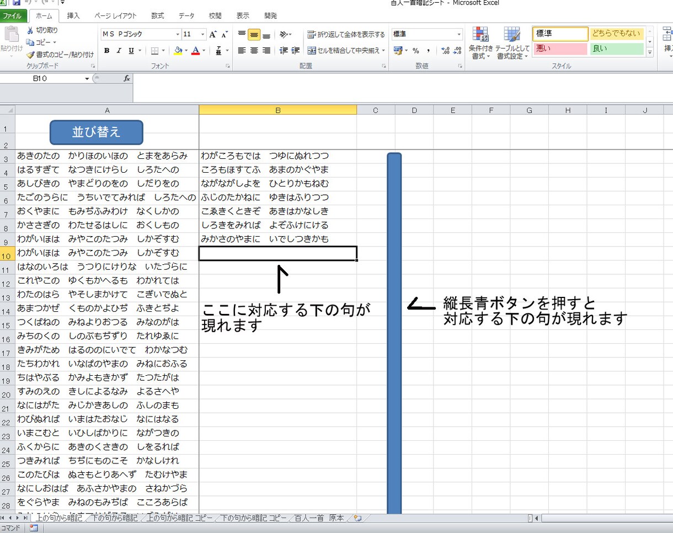
Task: Open Format as Table (テーブルとして書式設定)
Action: [x=512, y=43]
